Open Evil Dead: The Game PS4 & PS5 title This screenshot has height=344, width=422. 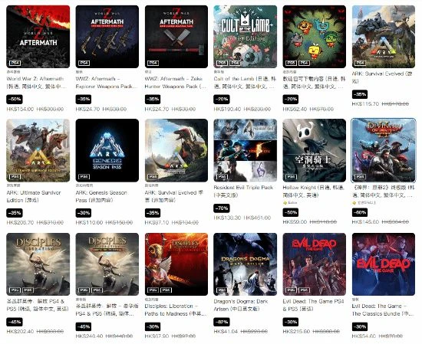314,305
